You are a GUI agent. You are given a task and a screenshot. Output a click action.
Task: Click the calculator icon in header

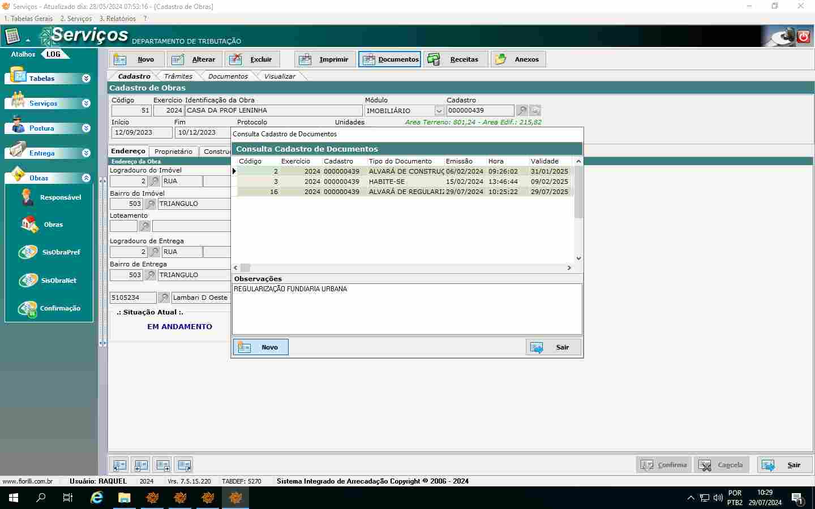point(12,37)
